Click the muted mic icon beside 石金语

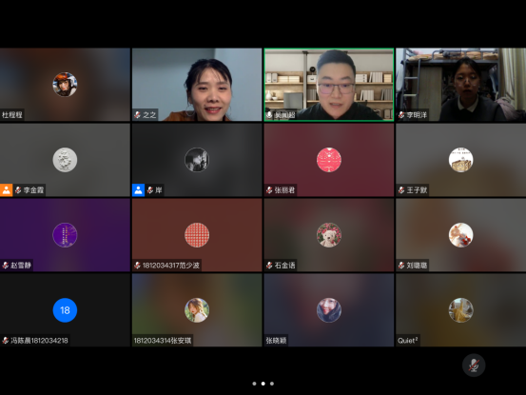tap(269, 266)
